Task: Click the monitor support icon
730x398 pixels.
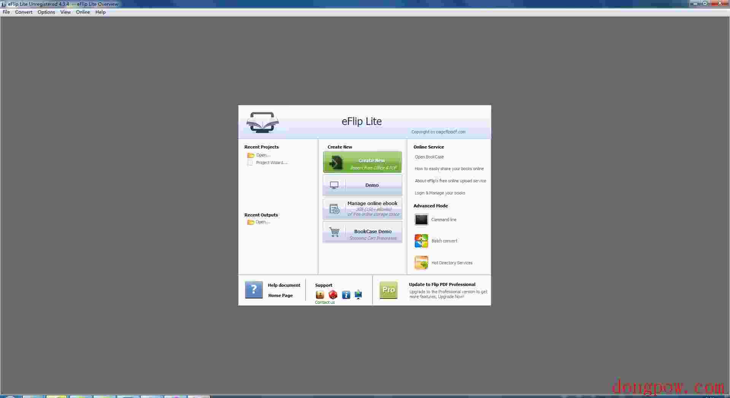Action: coord(359,295)
